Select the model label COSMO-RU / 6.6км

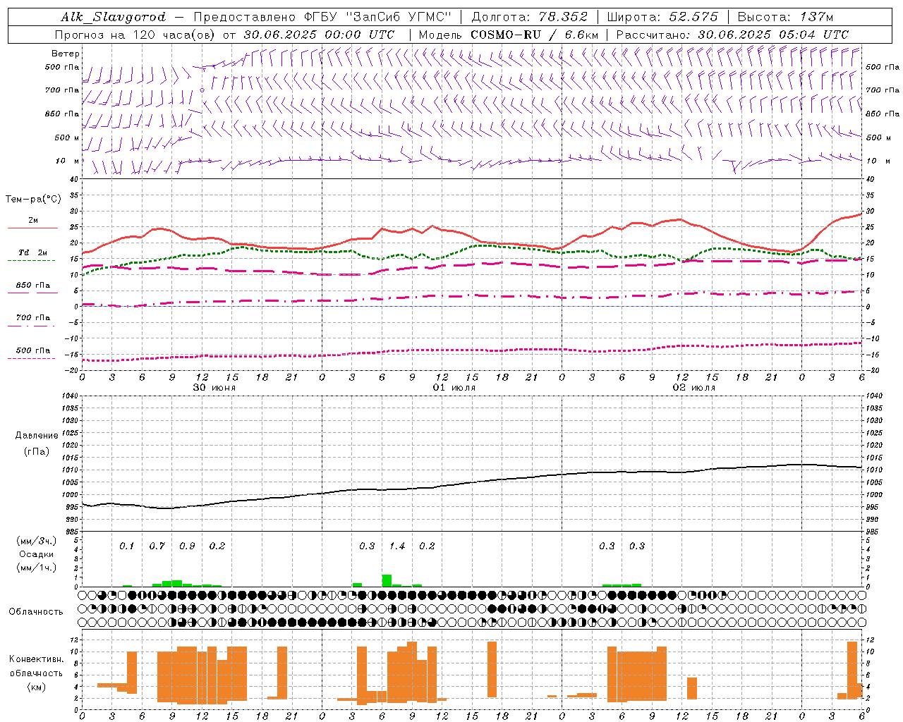[534, 35]
